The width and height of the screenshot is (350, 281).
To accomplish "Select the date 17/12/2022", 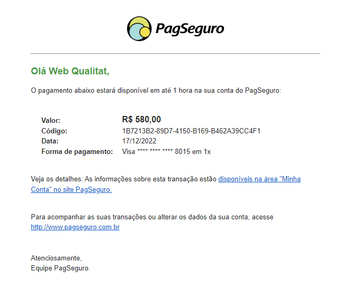I will tap(139, 141).
